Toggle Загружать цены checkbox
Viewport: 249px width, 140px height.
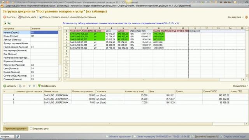click(31, 129)
